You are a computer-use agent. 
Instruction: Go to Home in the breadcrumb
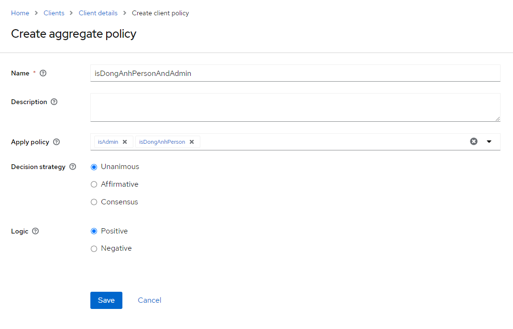[20, 13]
